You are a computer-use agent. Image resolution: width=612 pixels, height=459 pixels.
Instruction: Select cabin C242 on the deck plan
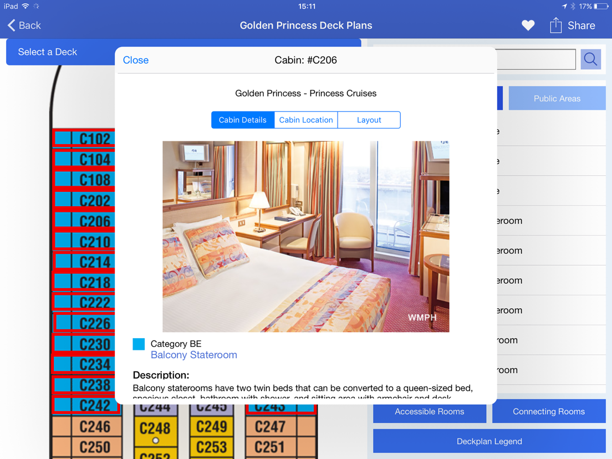86,406
